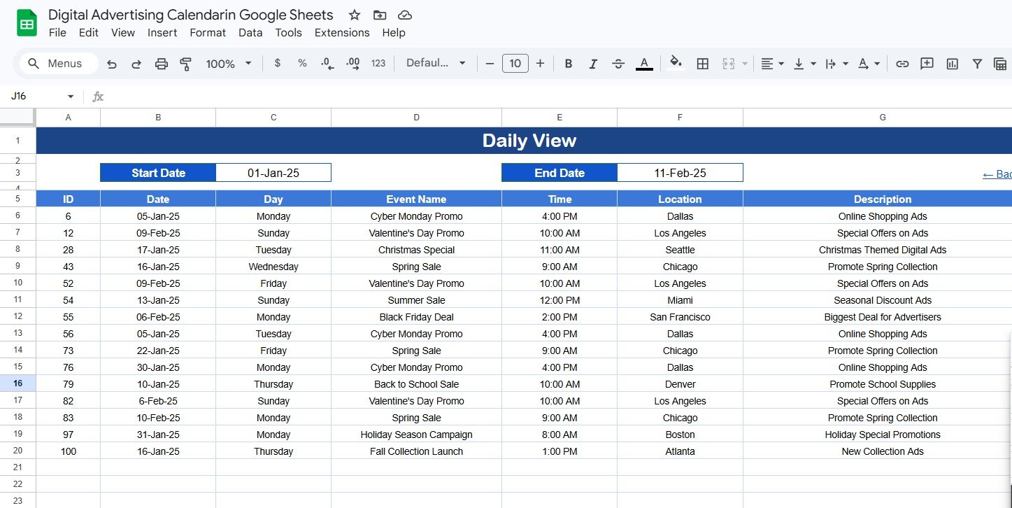This screenshot has height=508, width=1012.
Task: Click the Functions icon at toolbar edge
Action: pyautogui.click(x=1001, y=64)
